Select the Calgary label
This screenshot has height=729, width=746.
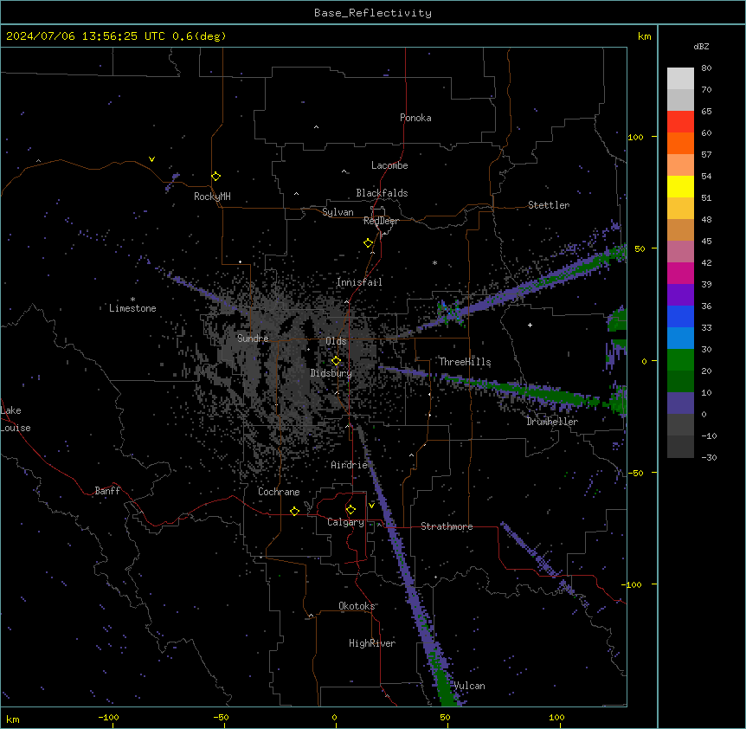tap(345, 522)
